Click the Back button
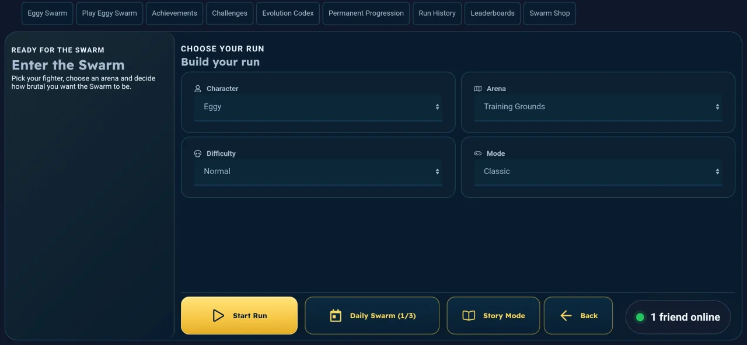Image resolution: width=747 pixels, height=345 pixels. coord(578,316)
